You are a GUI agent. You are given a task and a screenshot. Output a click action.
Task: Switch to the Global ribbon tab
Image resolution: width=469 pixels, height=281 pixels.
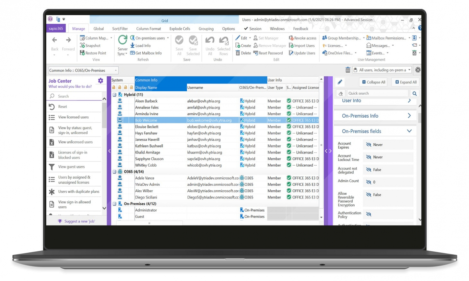98,29
